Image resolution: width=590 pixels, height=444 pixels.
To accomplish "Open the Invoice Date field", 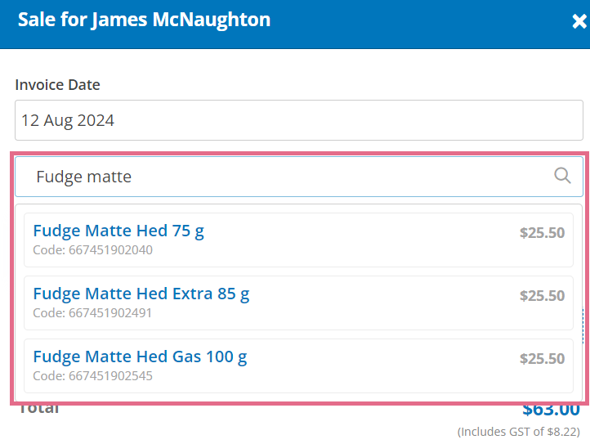I will click(299, 120).
